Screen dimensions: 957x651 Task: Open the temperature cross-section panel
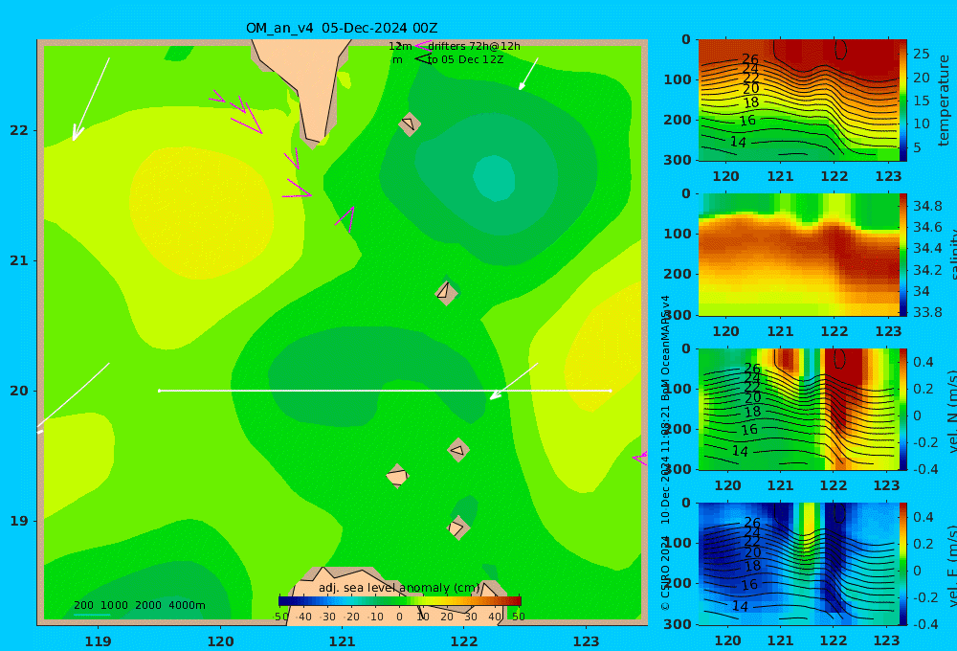(798, 101)
